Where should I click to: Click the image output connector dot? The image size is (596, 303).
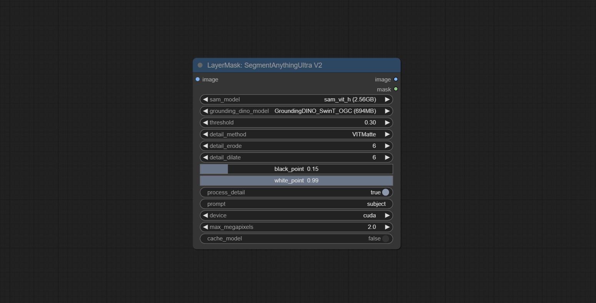click(396, 79)
